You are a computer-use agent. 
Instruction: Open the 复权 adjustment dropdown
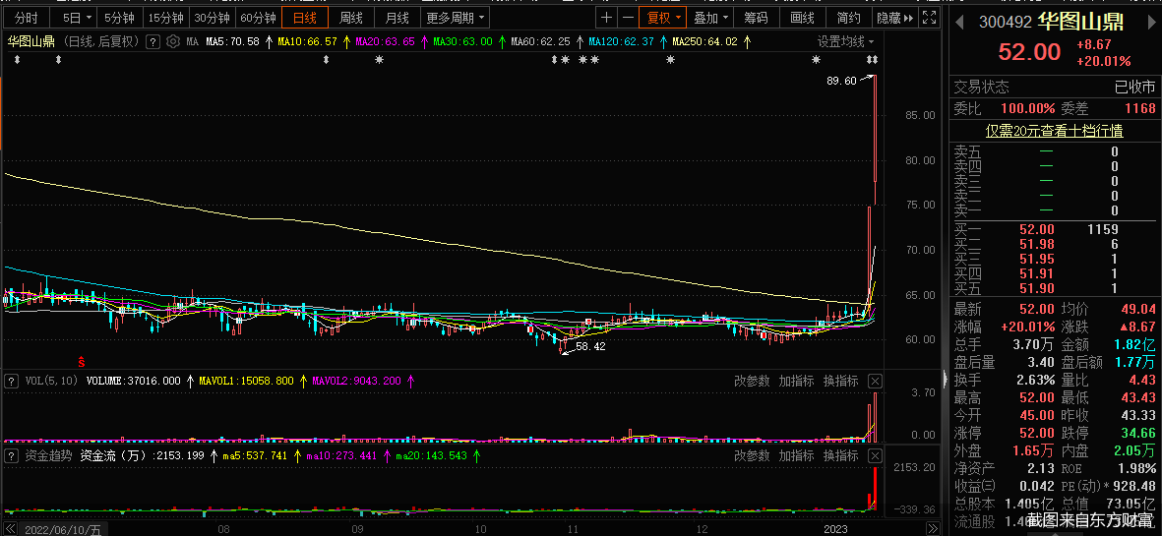[662, 18]
